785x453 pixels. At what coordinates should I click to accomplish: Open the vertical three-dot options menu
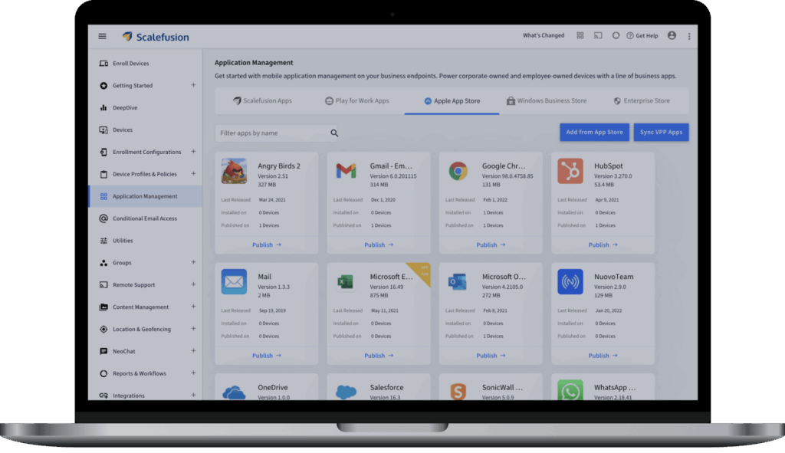click(689, 36)
